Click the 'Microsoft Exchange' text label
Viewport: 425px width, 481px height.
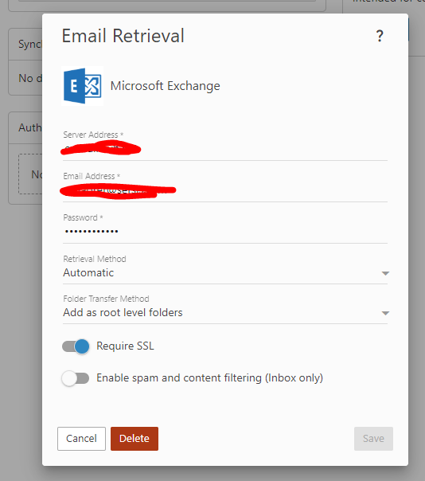166,86
